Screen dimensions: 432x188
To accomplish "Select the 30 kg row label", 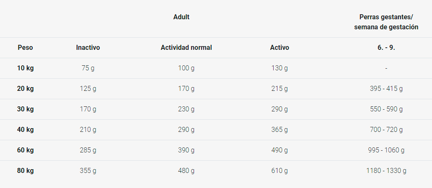I will point(25,109).
